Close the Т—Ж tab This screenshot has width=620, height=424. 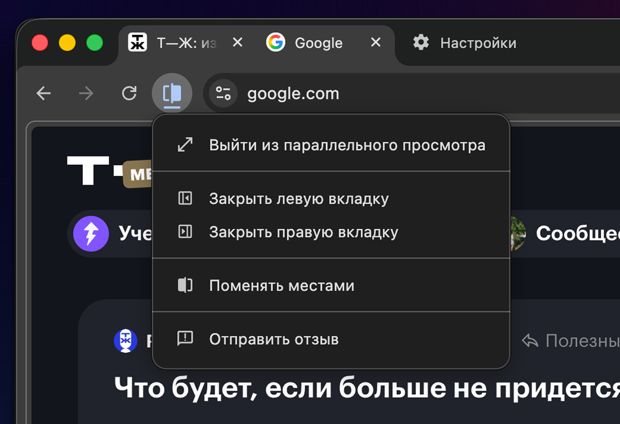tap(237, 42)
